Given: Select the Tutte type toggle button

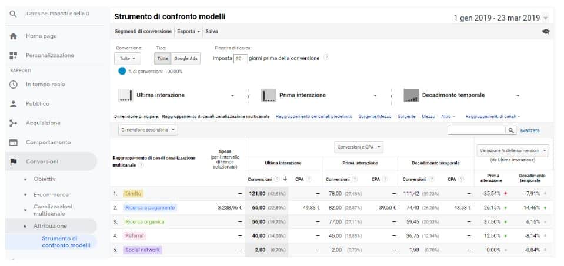Looking at the screenshot, I should pyautogui.click(x=163, y=59).
